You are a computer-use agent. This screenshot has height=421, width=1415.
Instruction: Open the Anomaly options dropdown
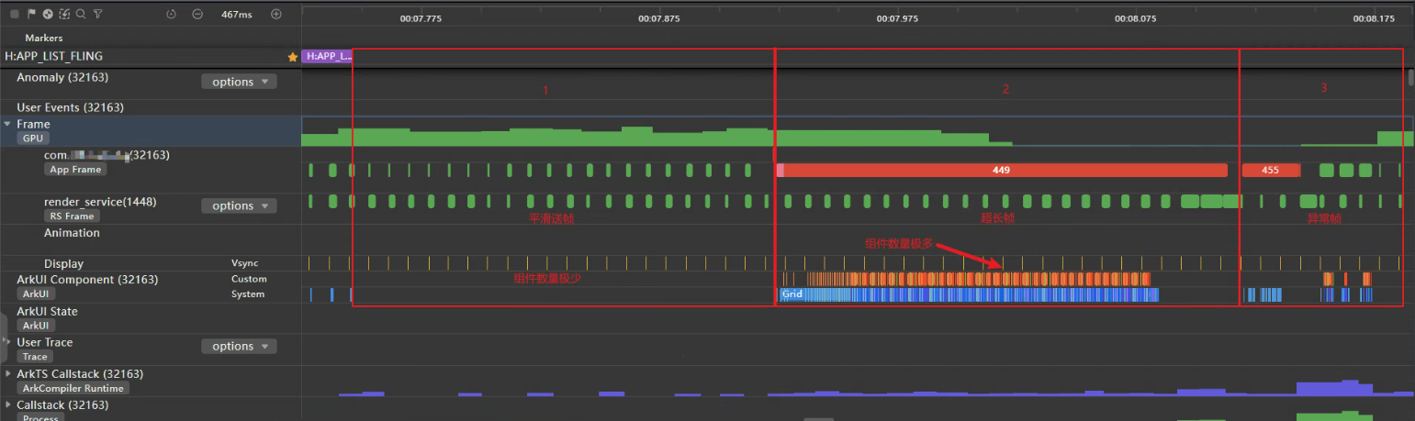pyautogui.click(x=239, y=82)
